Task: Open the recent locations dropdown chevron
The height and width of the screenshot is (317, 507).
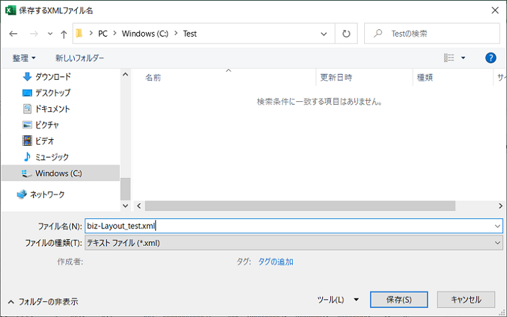Action: [50, 33]
